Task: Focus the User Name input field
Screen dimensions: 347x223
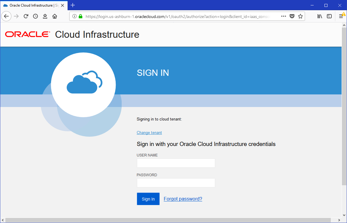Action: tap(176, 163)
